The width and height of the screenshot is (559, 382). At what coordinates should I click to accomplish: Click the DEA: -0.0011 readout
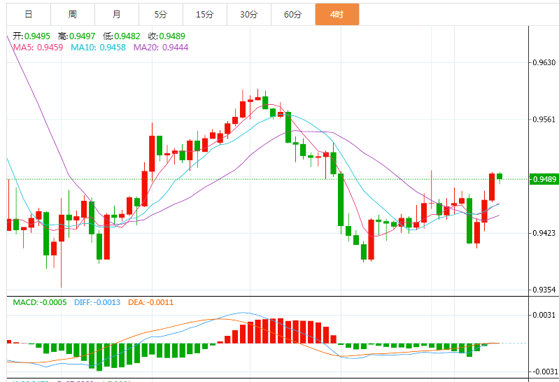pos(151,302)
